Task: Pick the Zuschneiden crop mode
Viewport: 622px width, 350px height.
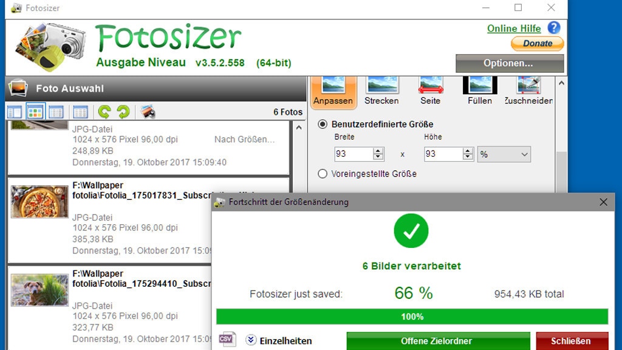Action: pyautogui.click(x=528, y=92)
